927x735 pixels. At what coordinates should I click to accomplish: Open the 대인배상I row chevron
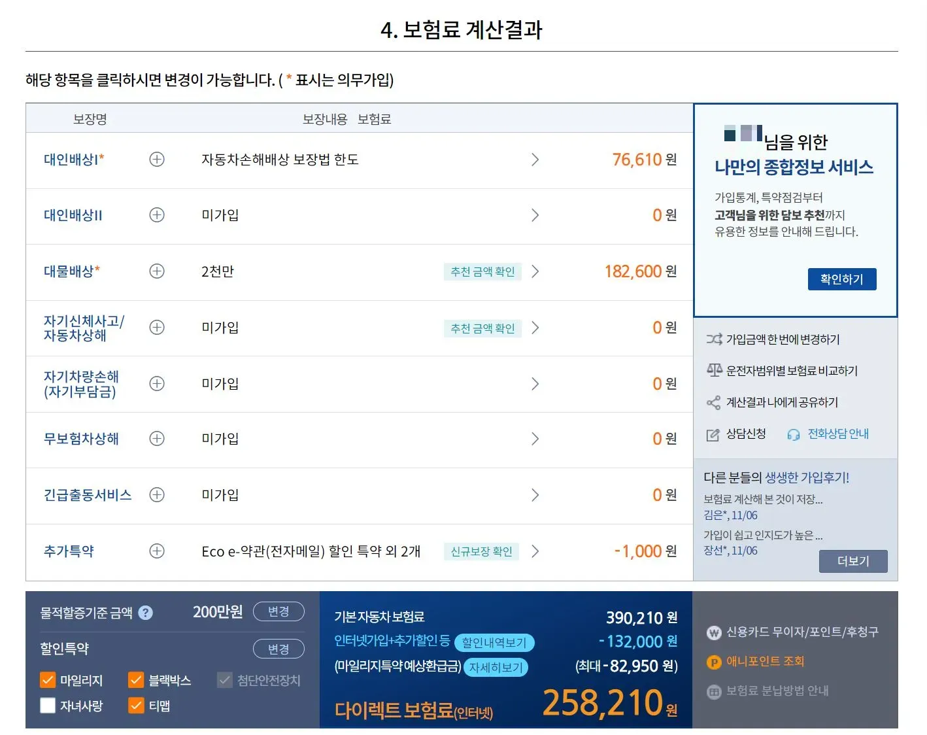tap(535, 160)
